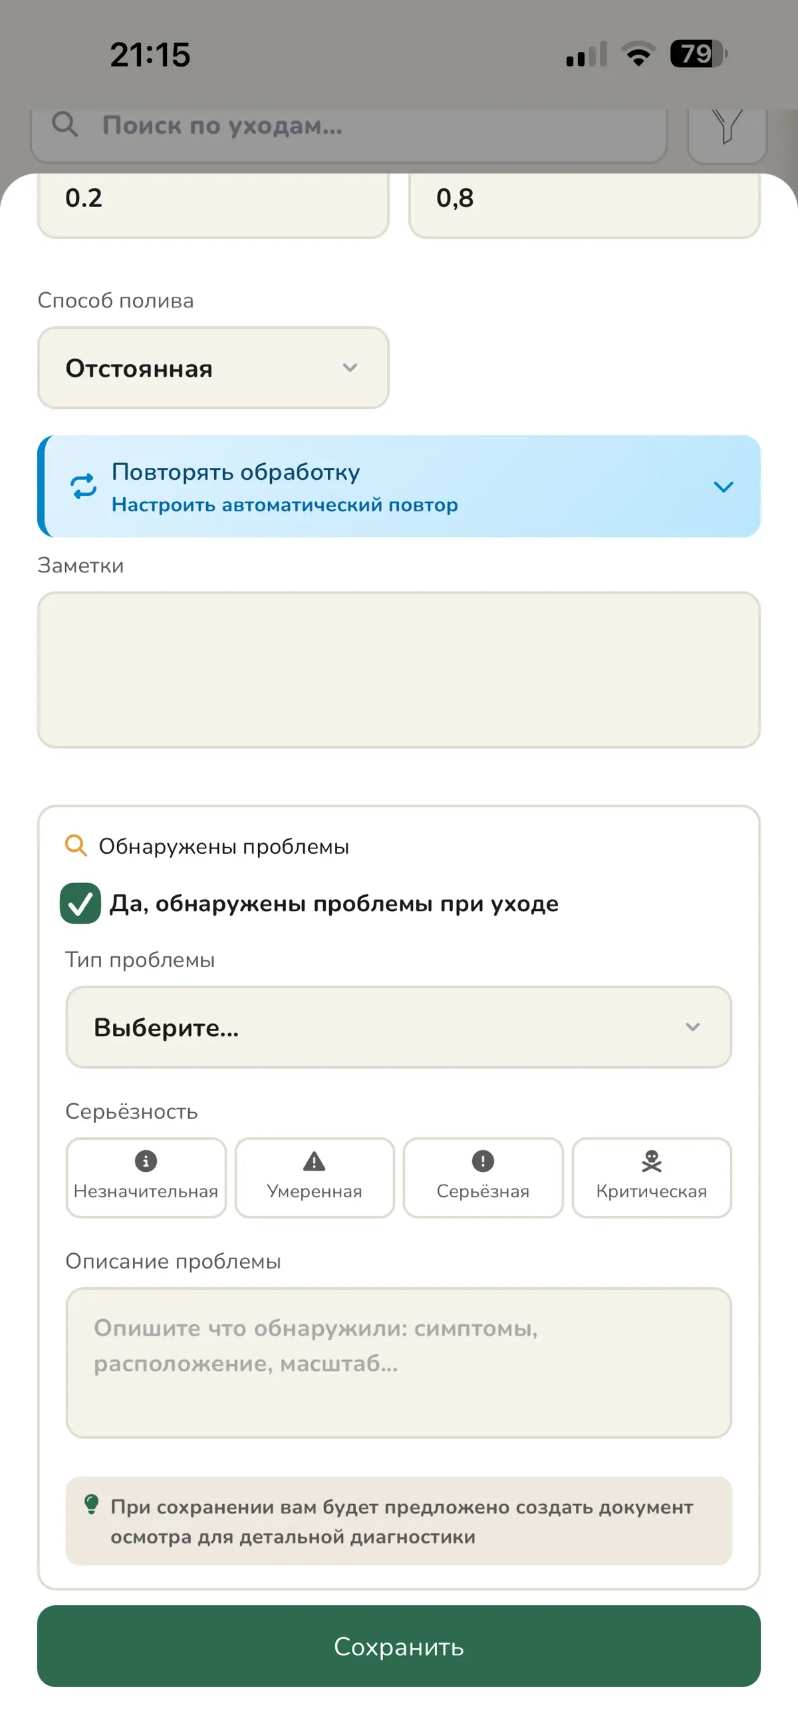Image resolution: width=798 pixels, height=1731 pixels.
Task: Open the filter funnel icon
Action: point(727,126)
